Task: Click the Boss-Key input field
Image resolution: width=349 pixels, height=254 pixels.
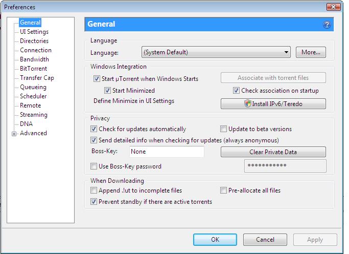Action: coord(167,152)
